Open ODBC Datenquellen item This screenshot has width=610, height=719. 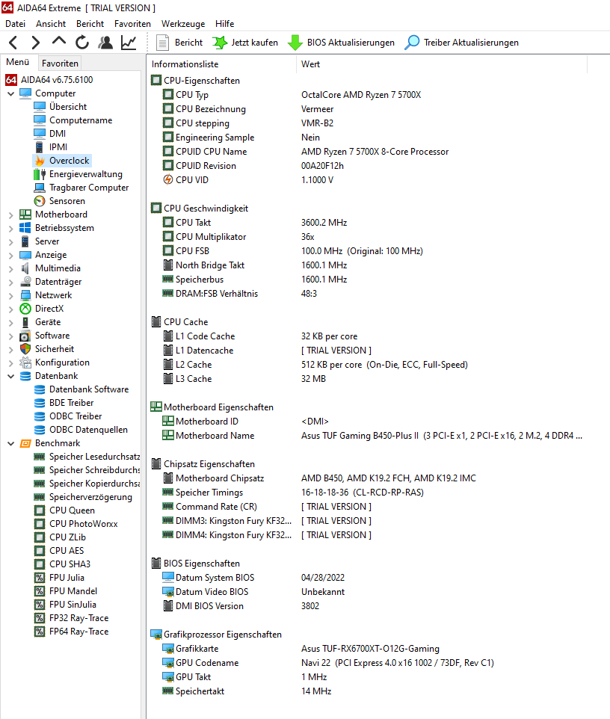(88, 430)
